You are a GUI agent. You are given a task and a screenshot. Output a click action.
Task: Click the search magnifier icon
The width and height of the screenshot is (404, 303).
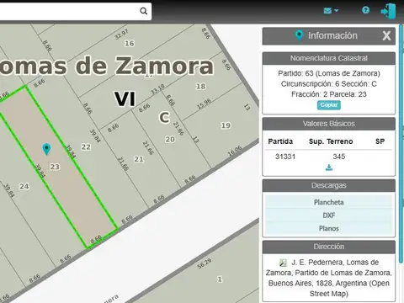click(x=143, y=11)
